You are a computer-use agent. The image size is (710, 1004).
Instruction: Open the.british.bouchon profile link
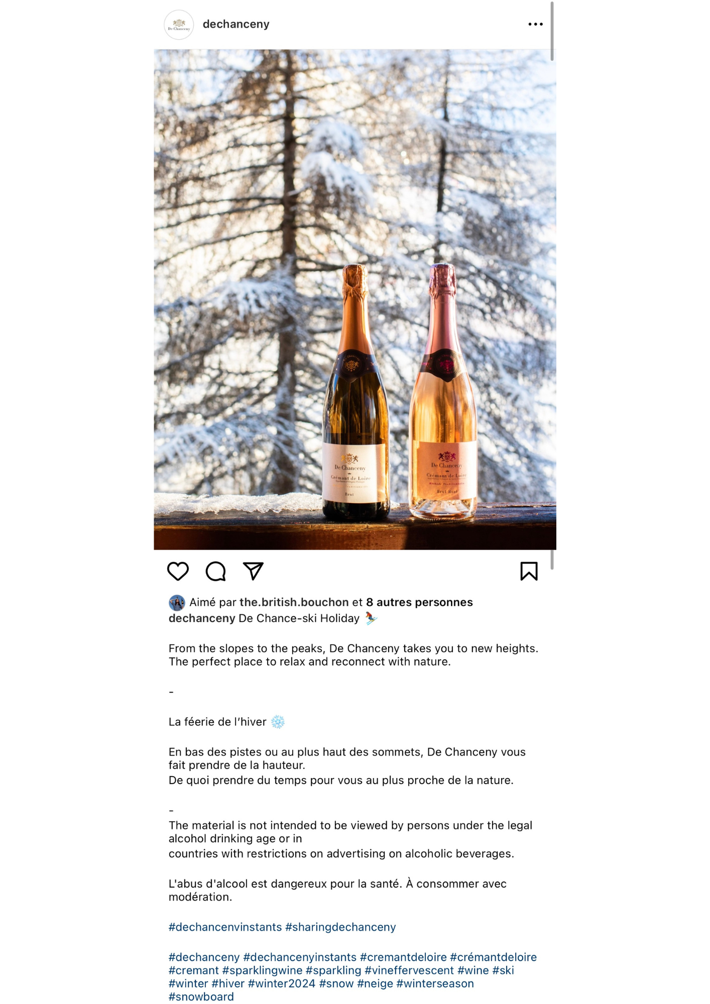point(294,602)
